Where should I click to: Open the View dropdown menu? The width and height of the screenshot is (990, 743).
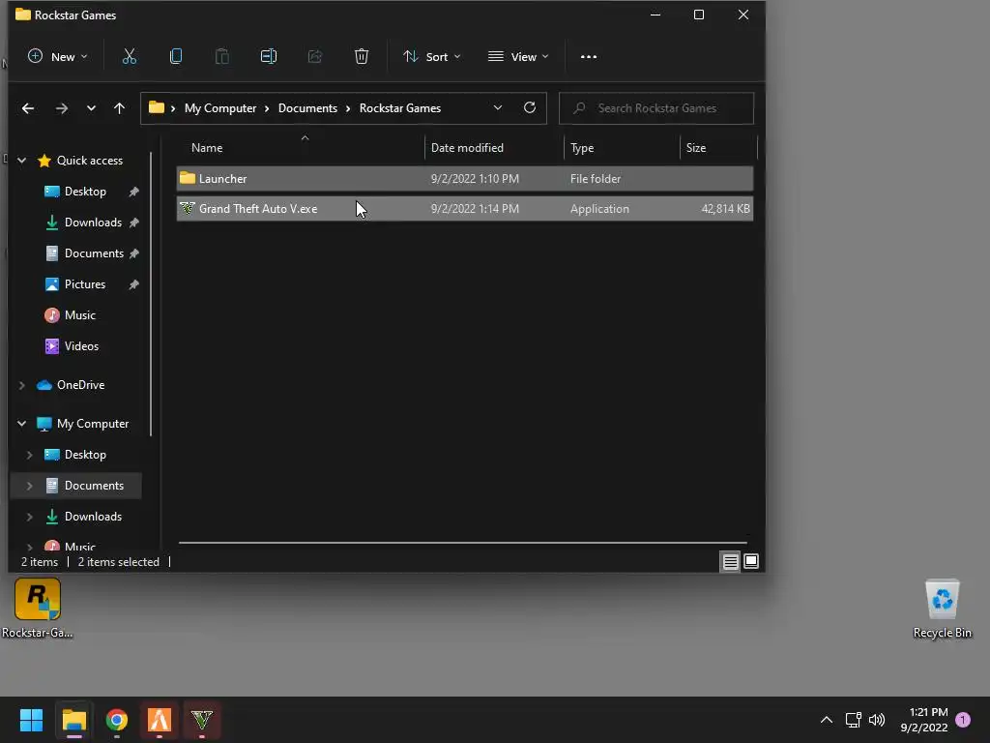(518, 57)
